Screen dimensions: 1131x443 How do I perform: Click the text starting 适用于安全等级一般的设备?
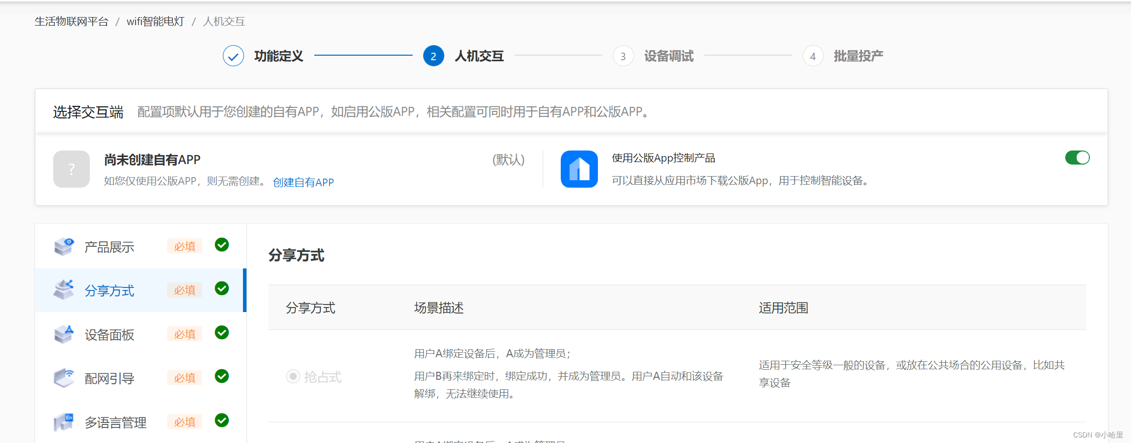coord(912,374)
